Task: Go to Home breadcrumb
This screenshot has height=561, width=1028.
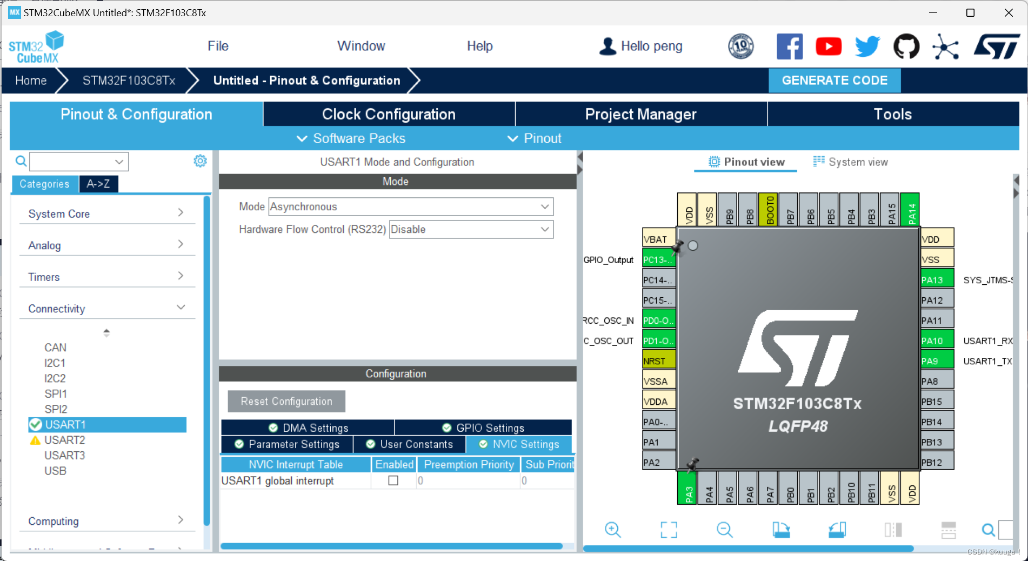Action: point(31,81)
